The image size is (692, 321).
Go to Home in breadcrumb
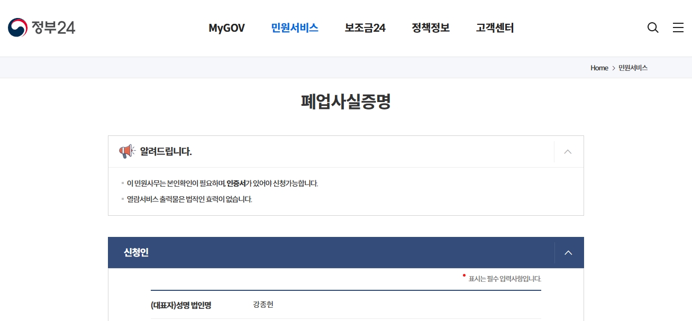pyautogui.click(x=599, y=68)
